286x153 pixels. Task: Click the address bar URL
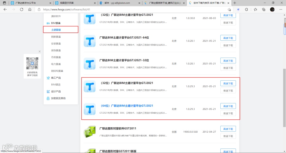[66, 10]
